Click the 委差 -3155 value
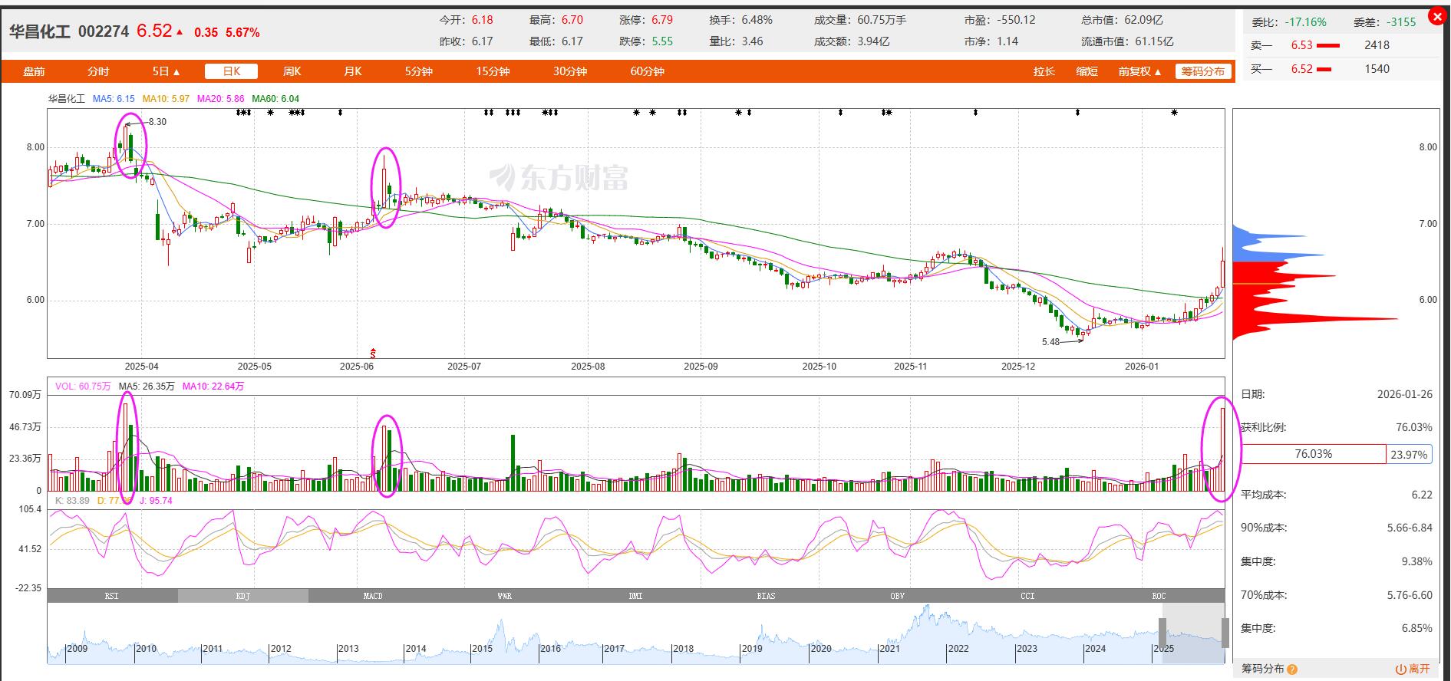Image resolution: width=1451 pixels, height=681 pixels. click(1402, 22)
